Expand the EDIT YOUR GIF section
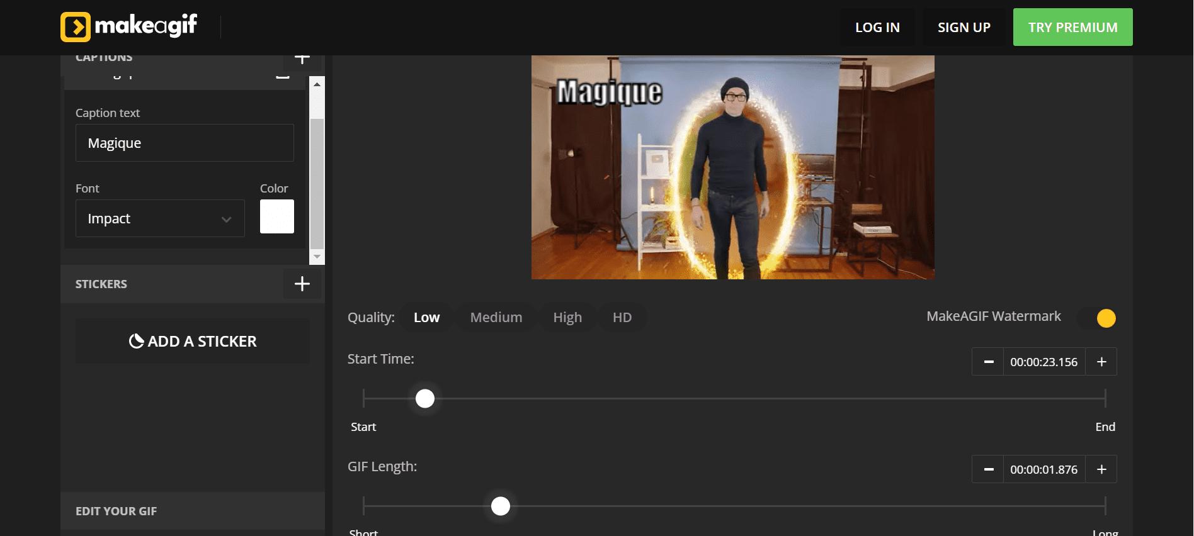Viewport: 1194px width, 536px height. (193, 511)
